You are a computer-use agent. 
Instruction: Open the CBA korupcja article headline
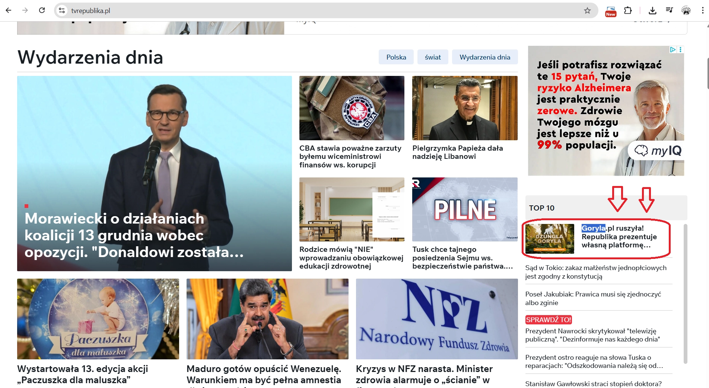click(x=350, y=157)
